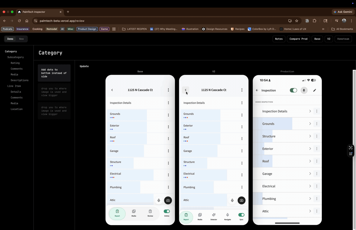
Task: Switch to the New tab
Action: [x=21, y=39]
